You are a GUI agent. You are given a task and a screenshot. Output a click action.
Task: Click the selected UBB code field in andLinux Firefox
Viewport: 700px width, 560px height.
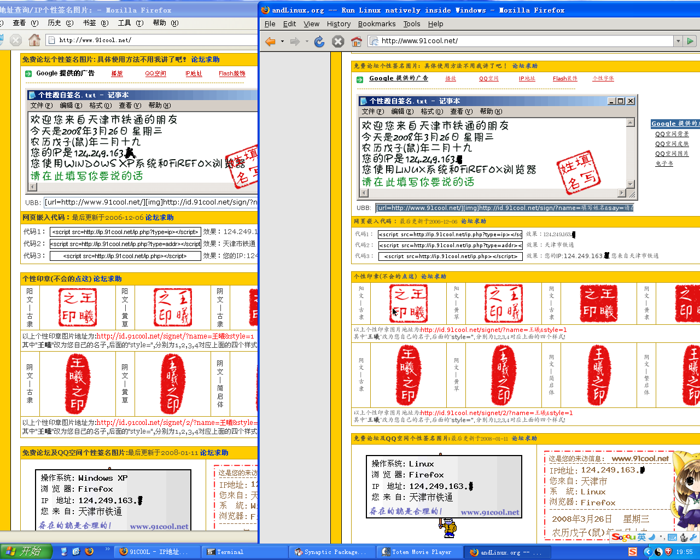[504, 208]
